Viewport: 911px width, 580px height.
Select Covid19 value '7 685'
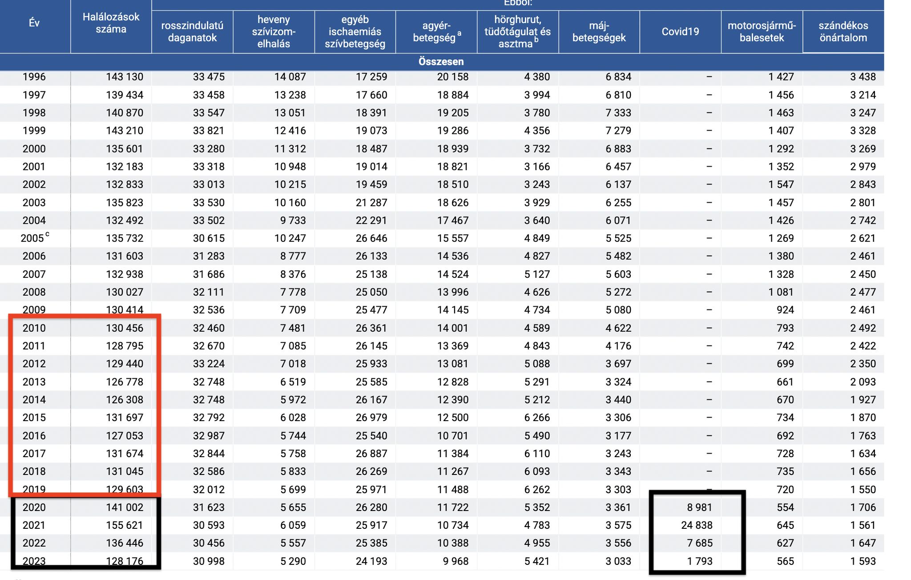click(x=700, y=543)
